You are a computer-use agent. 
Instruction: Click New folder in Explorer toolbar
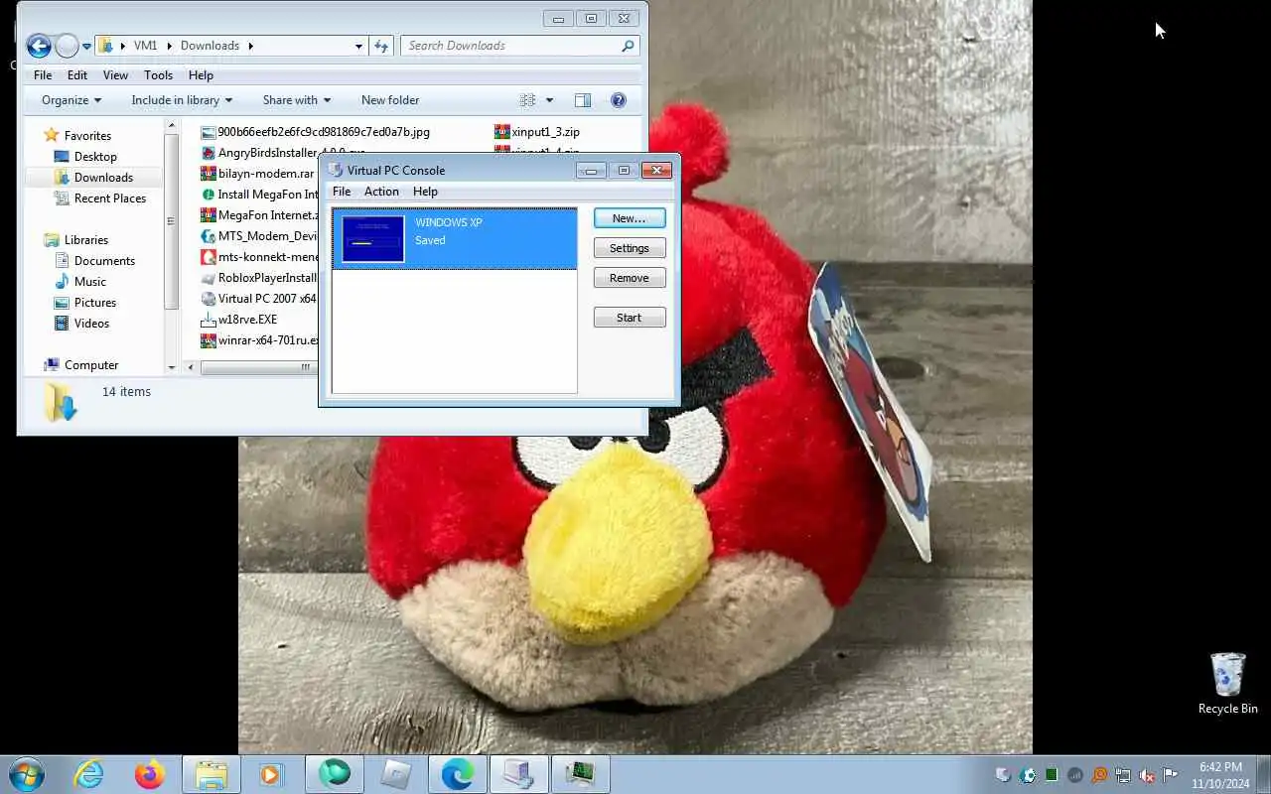point(390,100)
